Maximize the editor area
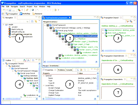The height and width of the screenshot is (105, 138). 97,17
